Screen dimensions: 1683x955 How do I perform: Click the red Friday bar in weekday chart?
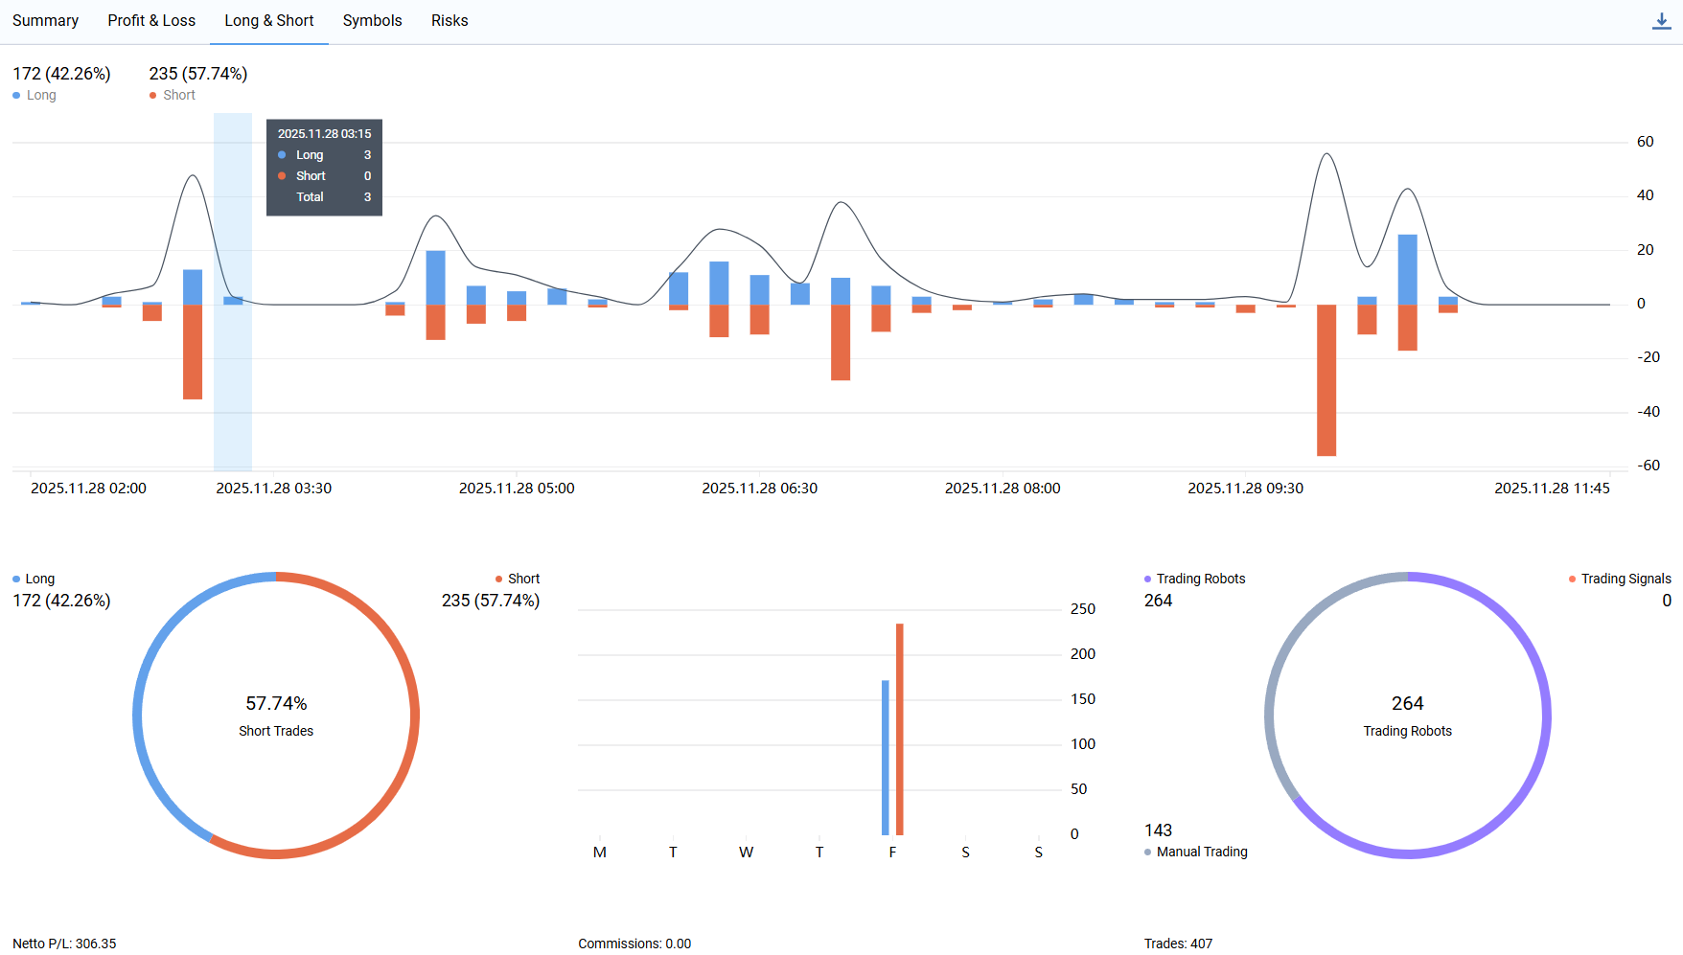coord(900,728)
